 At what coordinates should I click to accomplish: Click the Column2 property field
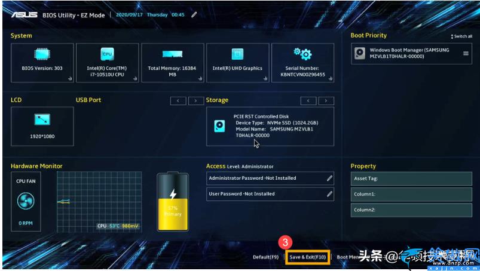point(411,210)
